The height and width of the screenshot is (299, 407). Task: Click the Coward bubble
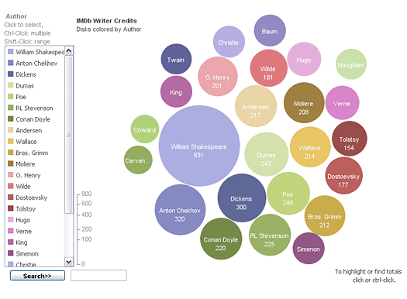point(145,129)
